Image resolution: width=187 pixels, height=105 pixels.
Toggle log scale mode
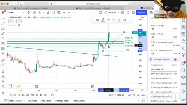pyautogui.click(x=138, y=95)
